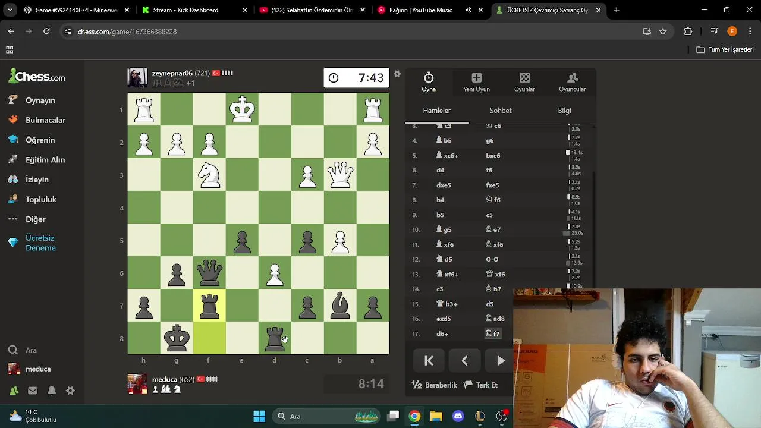Select the black rook on d8
Screen dimensions: 761x428
[x=275, y=338]
